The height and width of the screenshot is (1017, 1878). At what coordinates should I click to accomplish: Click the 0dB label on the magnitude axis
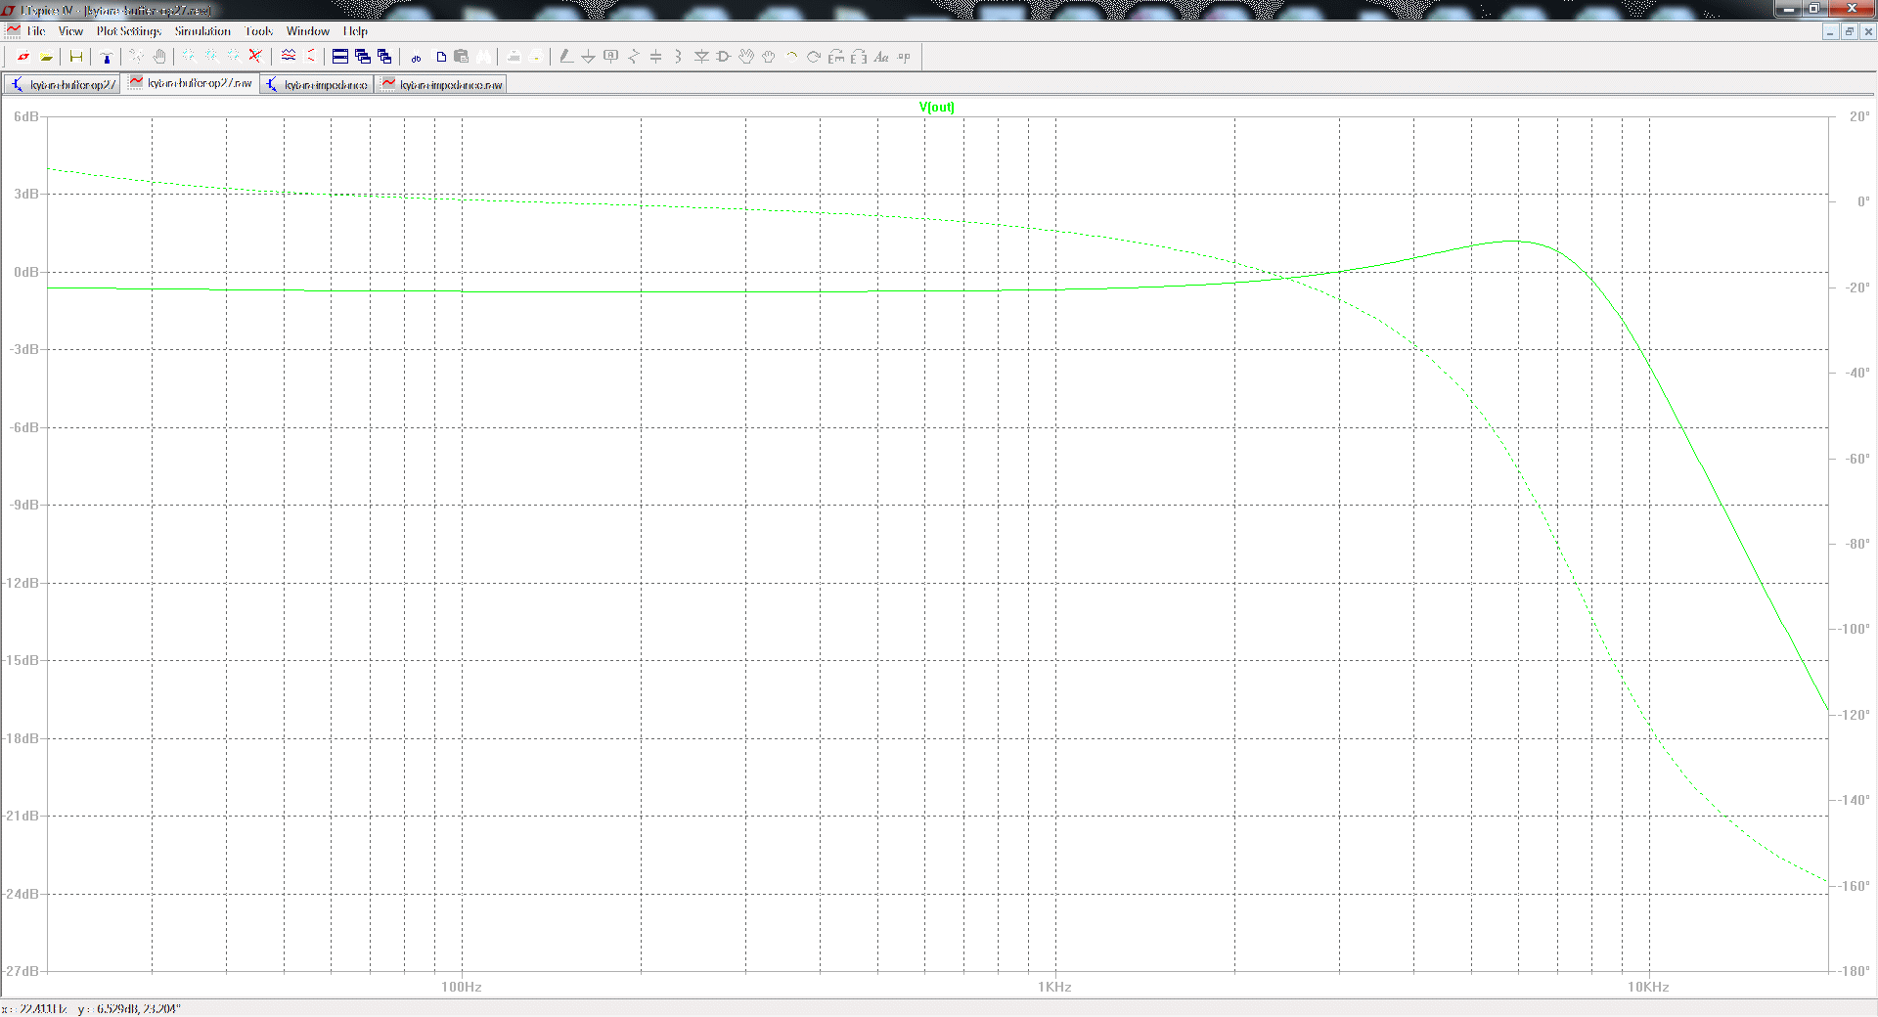(x=26, y=272)
